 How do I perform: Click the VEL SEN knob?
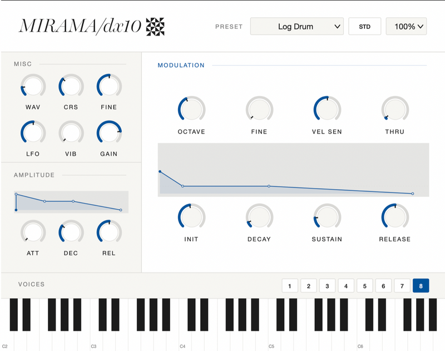click(x=327, y=110)
